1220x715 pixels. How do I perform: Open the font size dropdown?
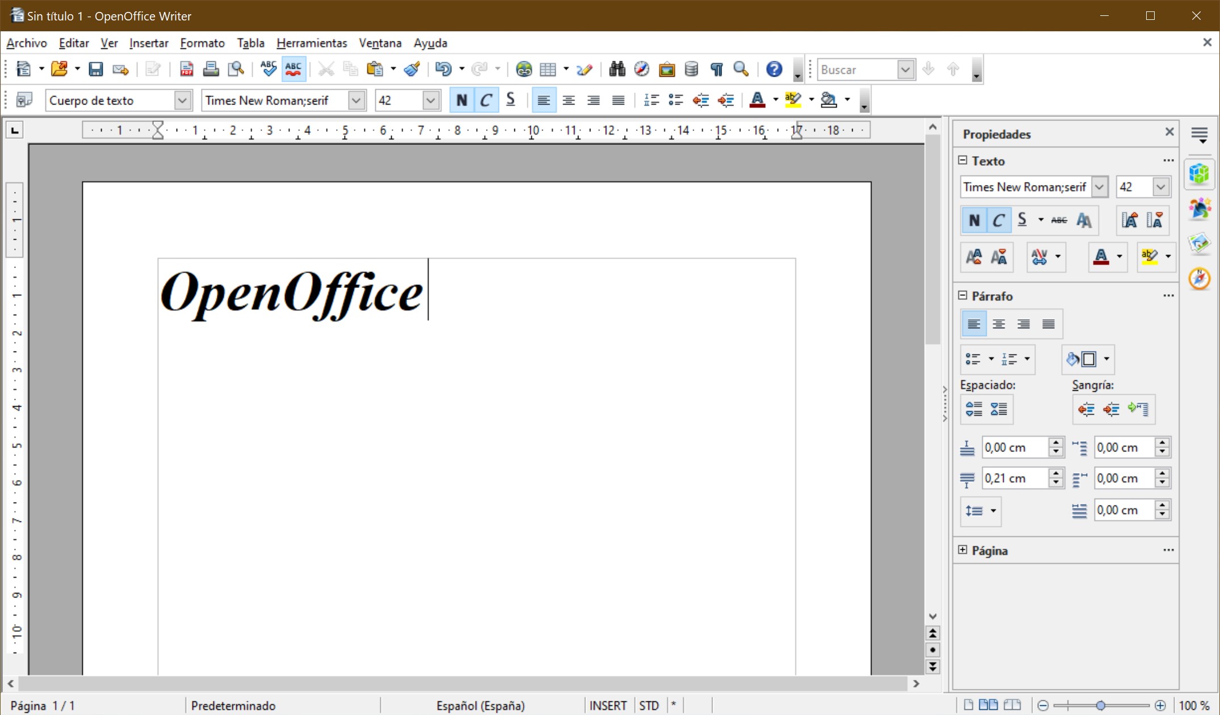430,101
